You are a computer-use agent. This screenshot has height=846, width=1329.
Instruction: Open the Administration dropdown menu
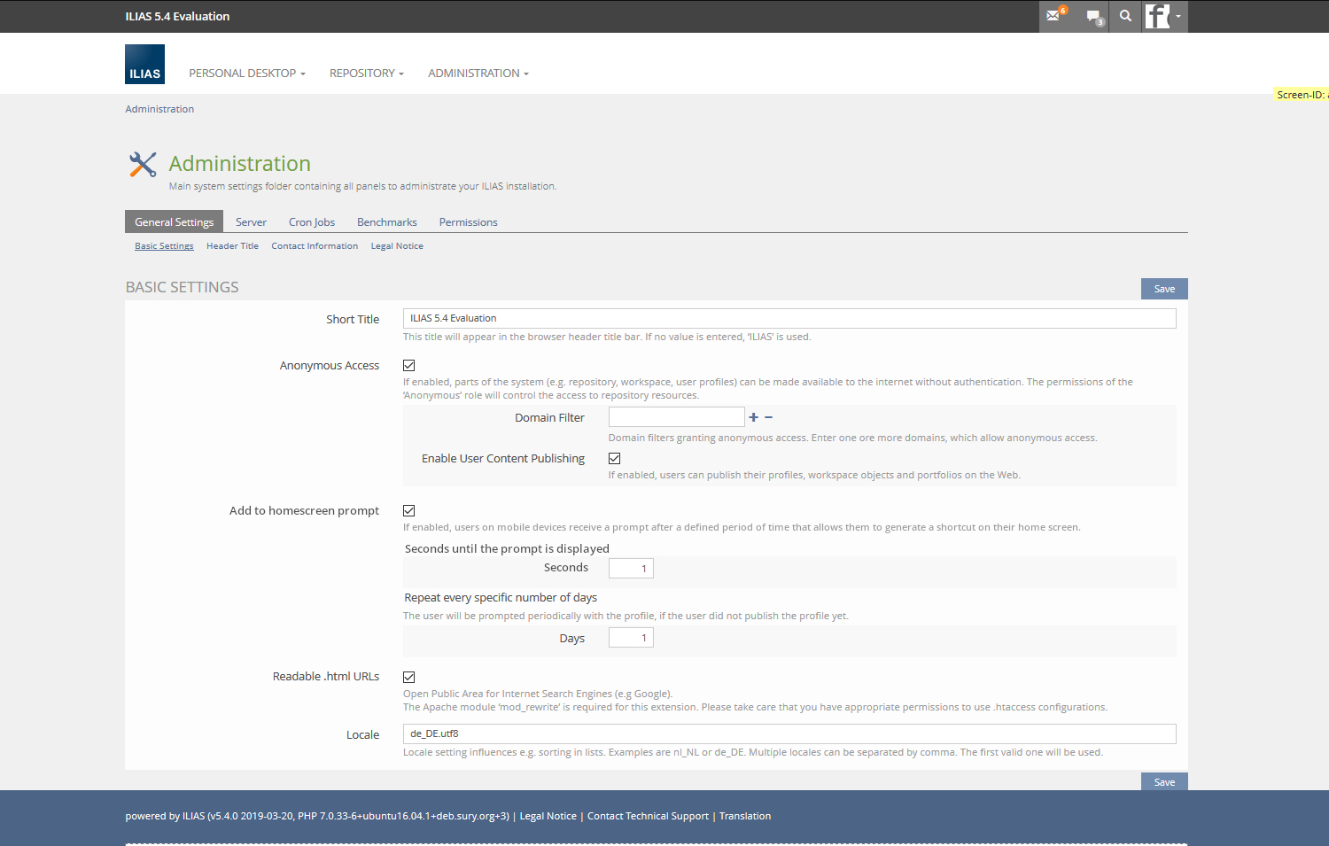coord(478,74)
